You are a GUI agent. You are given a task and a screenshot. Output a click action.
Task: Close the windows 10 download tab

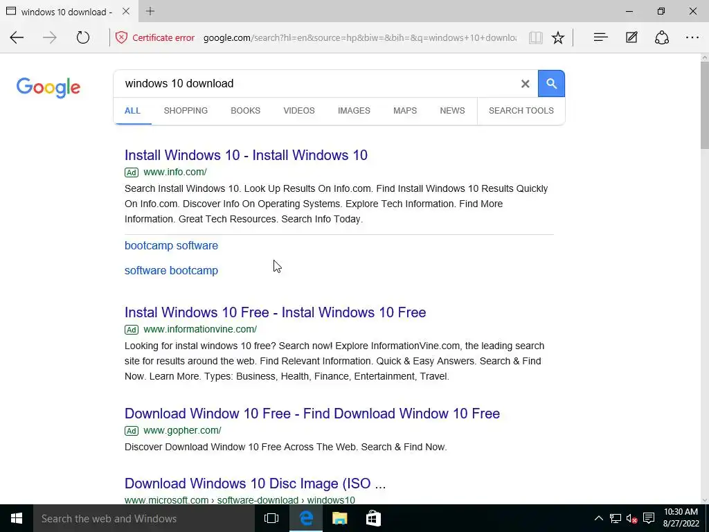pyautogui.click(x=126, y=11)
